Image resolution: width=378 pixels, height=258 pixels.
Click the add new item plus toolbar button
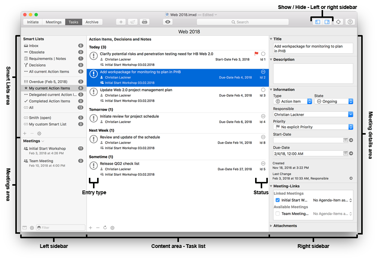point(121,22)
